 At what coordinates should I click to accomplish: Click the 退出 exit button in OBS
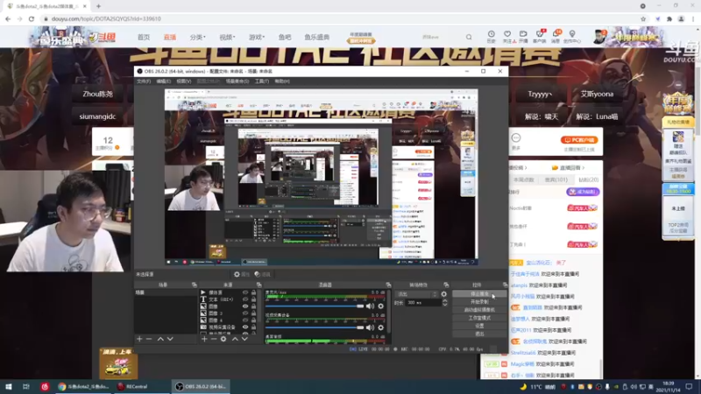point(479,334)
